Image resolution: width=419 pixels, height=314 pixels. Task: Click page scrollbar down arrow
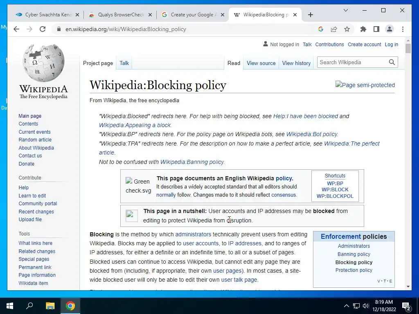click(x=408, y=287)
